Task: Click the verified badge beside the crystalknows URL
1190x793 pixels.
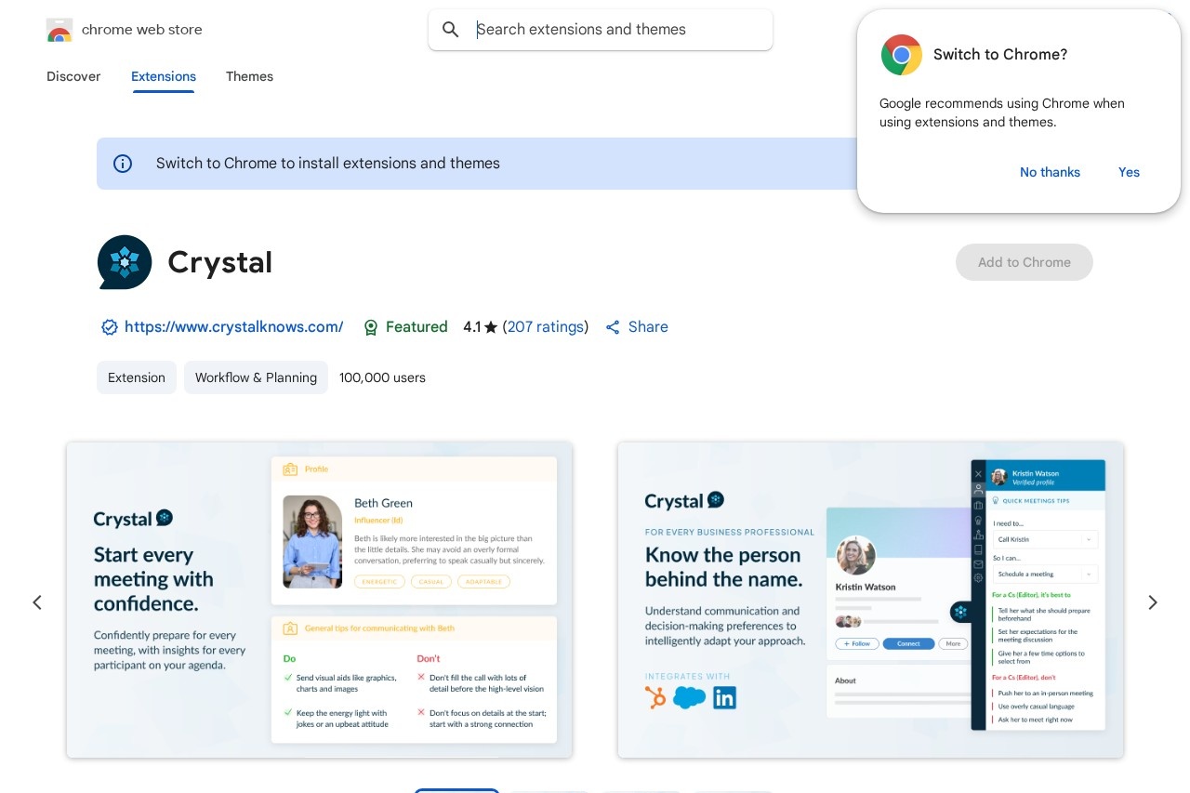Action: [x=110, y=327]
